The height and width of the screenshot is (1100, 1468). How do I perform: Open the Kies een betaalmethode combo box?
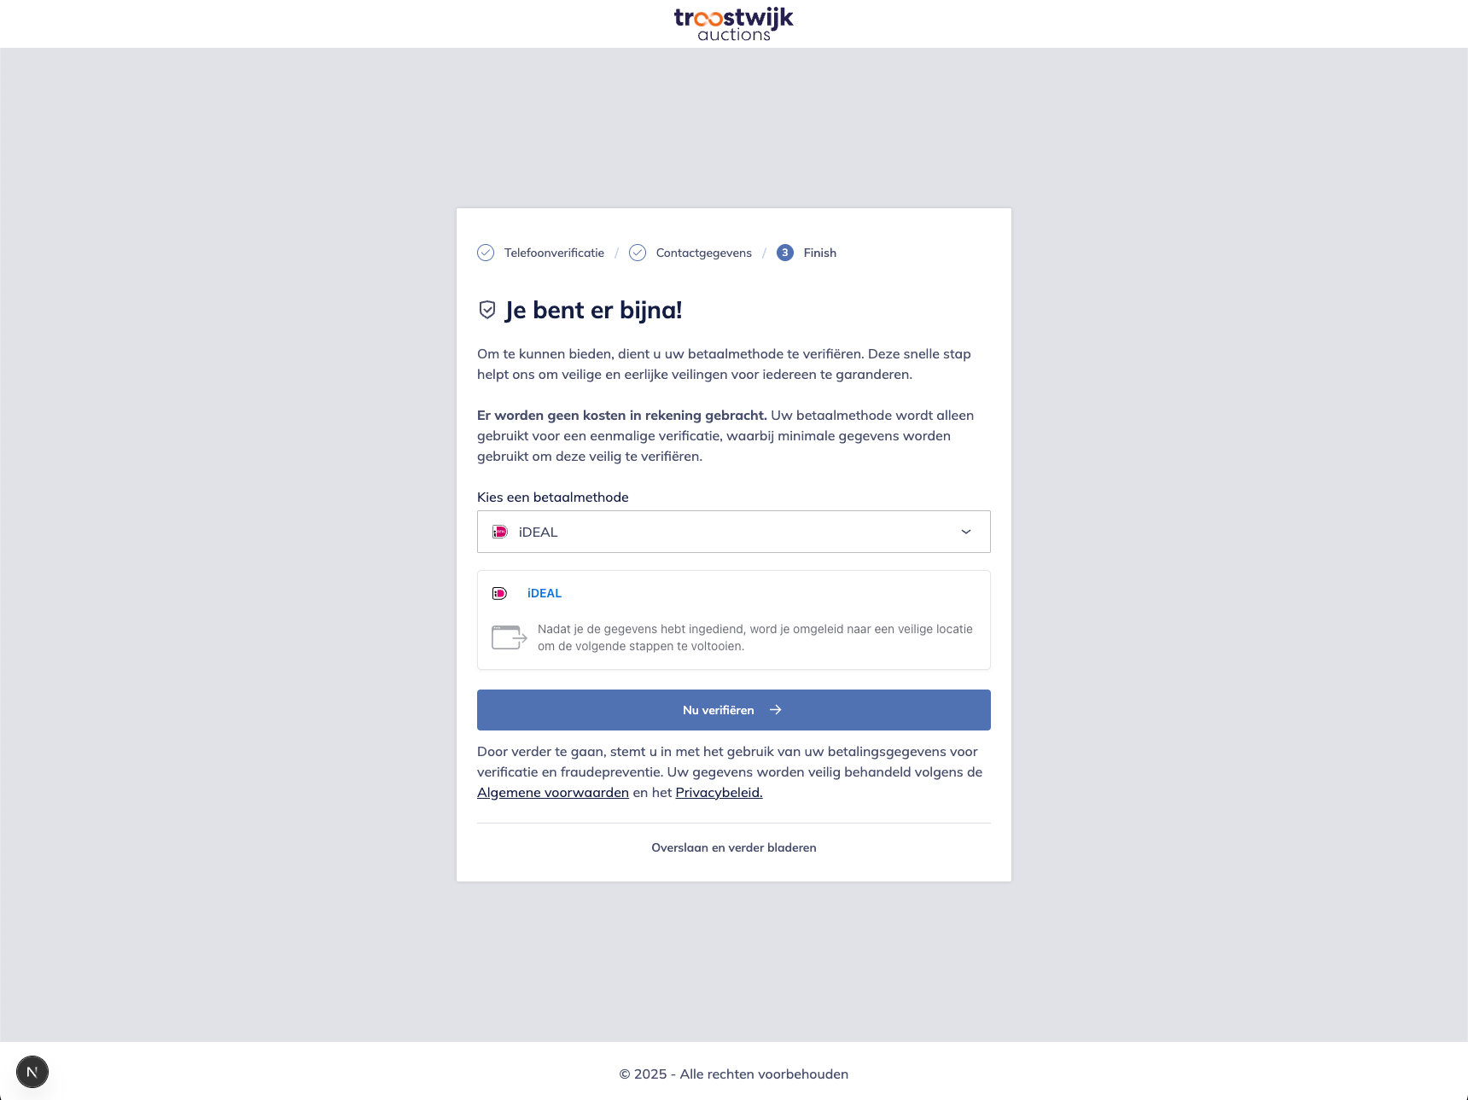pos(734,532)
